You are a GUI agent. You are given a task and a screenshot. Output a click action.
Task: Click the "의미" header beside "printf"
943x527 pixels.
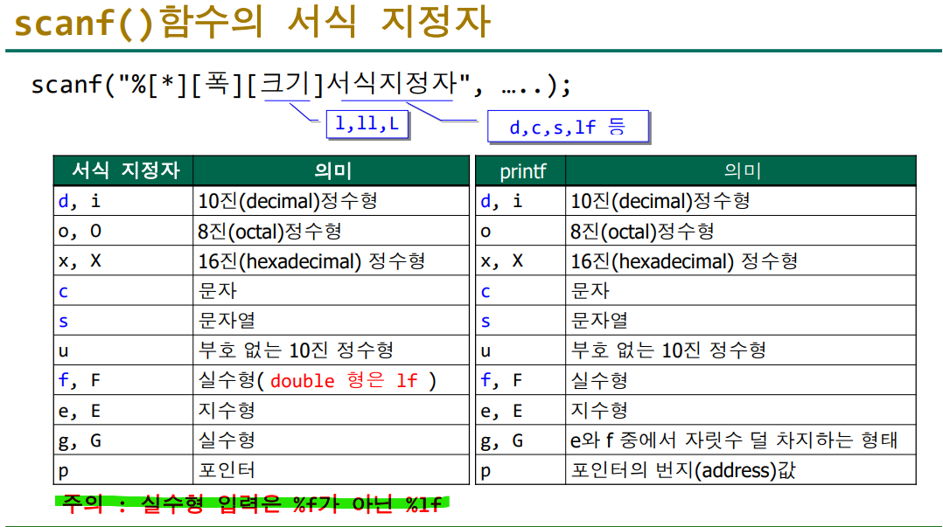click(x=741, y=171)
